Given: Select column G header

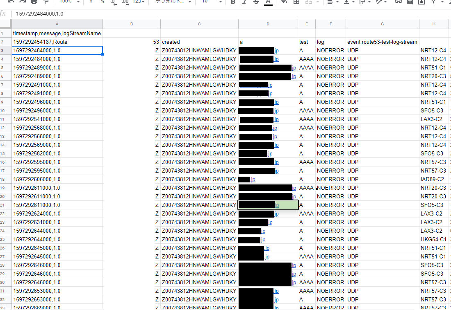Looking at the screenshot, I should (383, 24).
